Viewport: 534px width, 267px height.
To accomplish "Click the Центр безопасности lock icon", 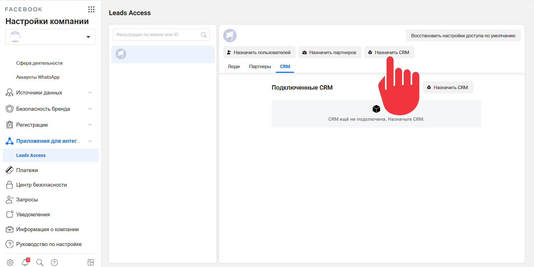I will 10,185.
